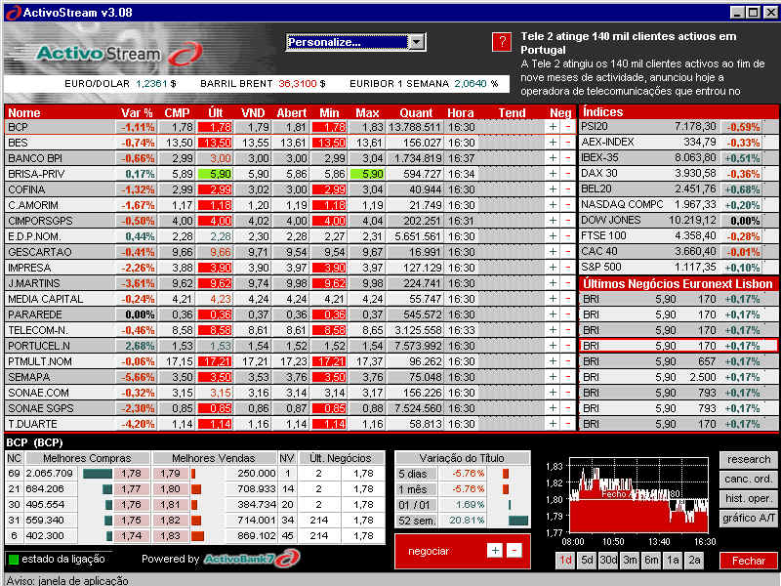
Task: Switch chart to 5d period
Action: point(588,560)
